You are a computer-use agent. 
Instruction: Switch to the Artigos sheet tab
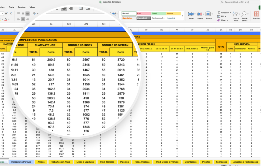pyautogui.click(x=41, y=162)
